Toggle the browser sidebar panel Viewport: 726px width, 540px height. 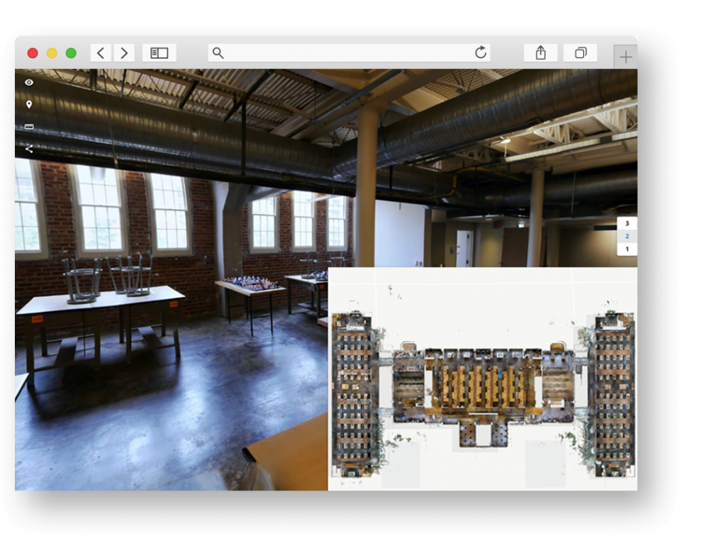[160, 52]
